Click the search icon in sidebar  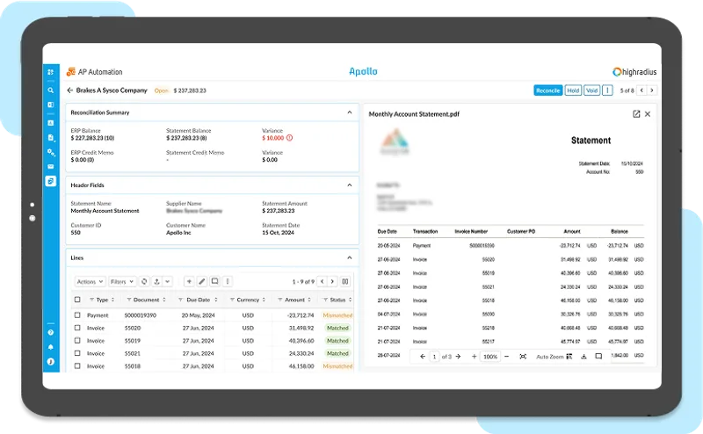(x=51, y=90)
